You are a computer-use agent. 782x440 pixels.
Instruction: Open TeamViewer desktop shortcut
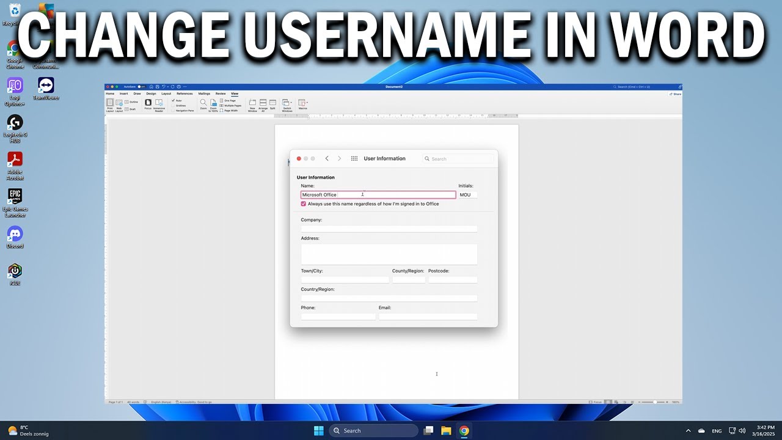pos(46,89)
